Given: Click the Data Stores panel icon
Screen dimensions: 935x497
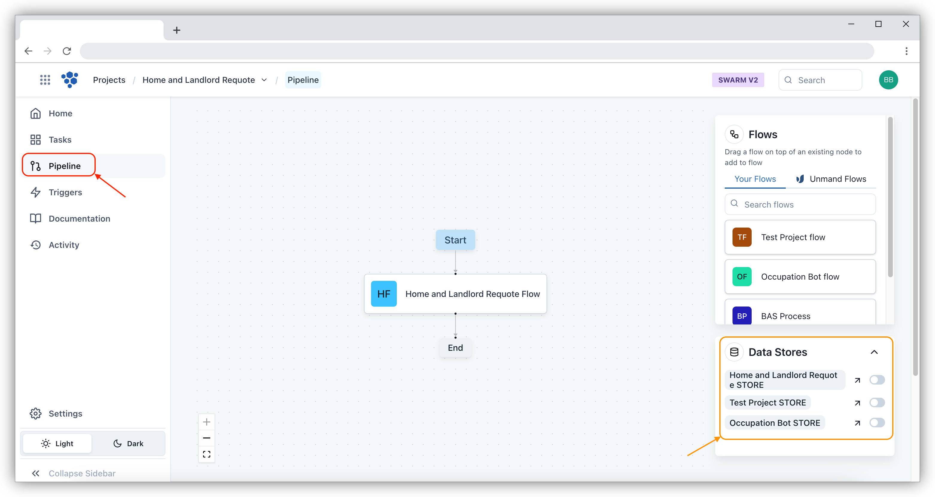Looking at the screenshot, I should pos(735,352).
